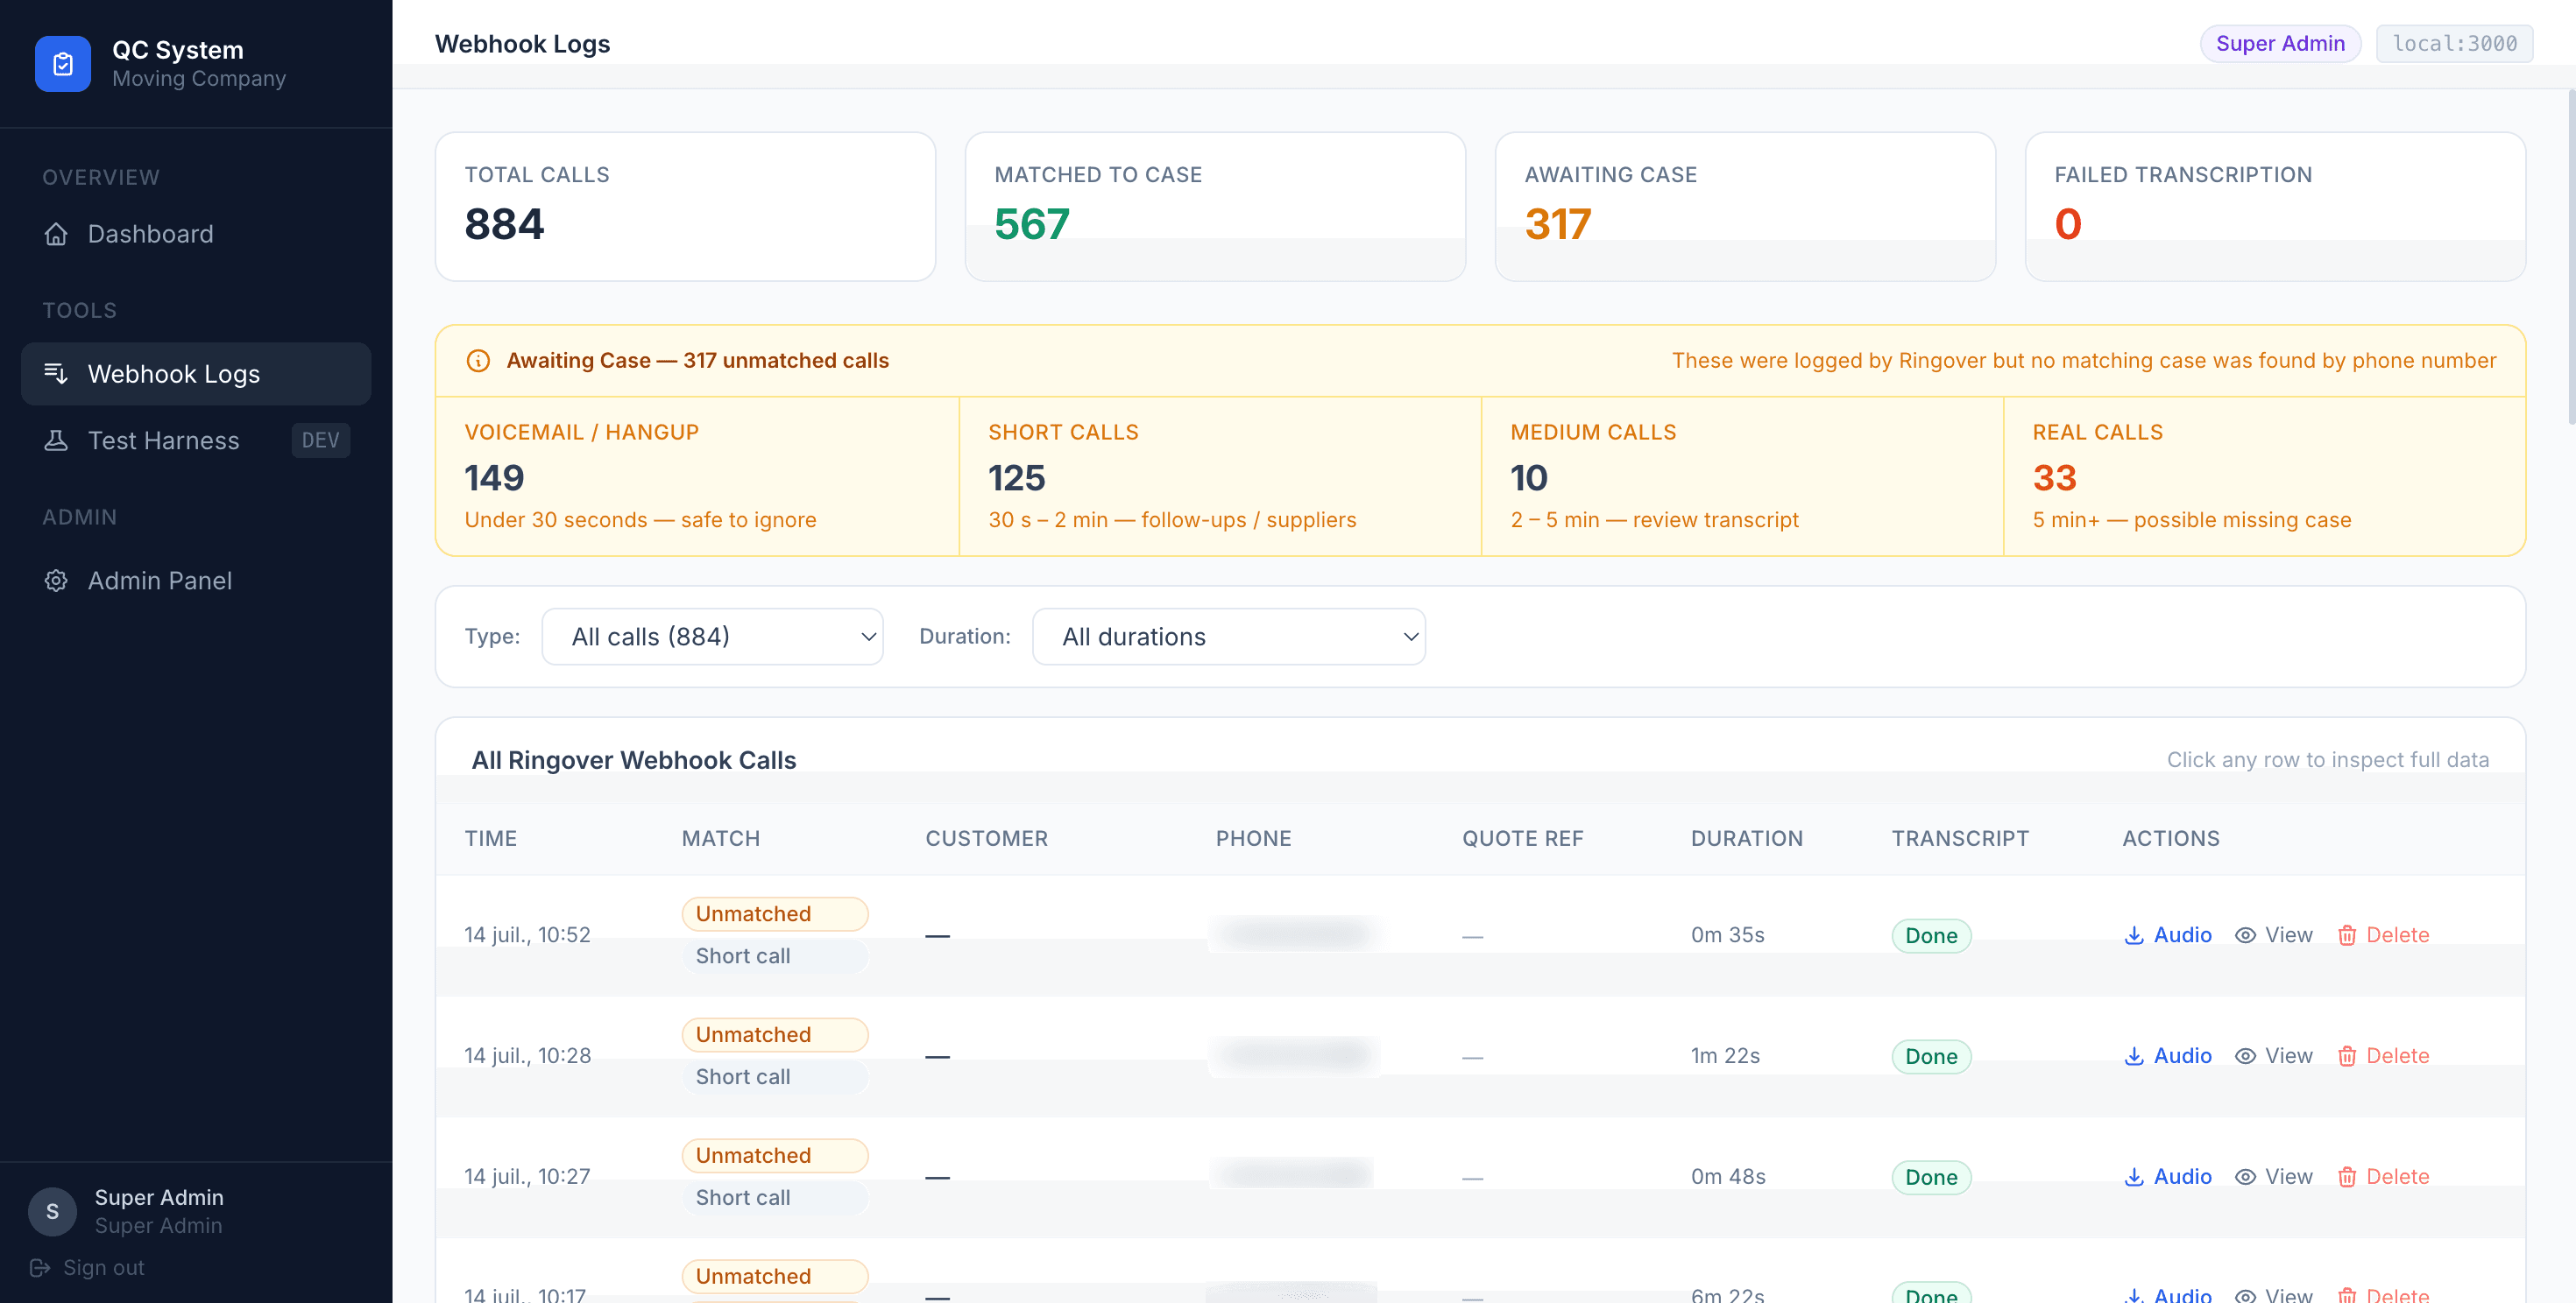Screen dimensions: 2576x1303
Task: Click the Unmatched badge in 10:52 row
Action: point(775,914)
